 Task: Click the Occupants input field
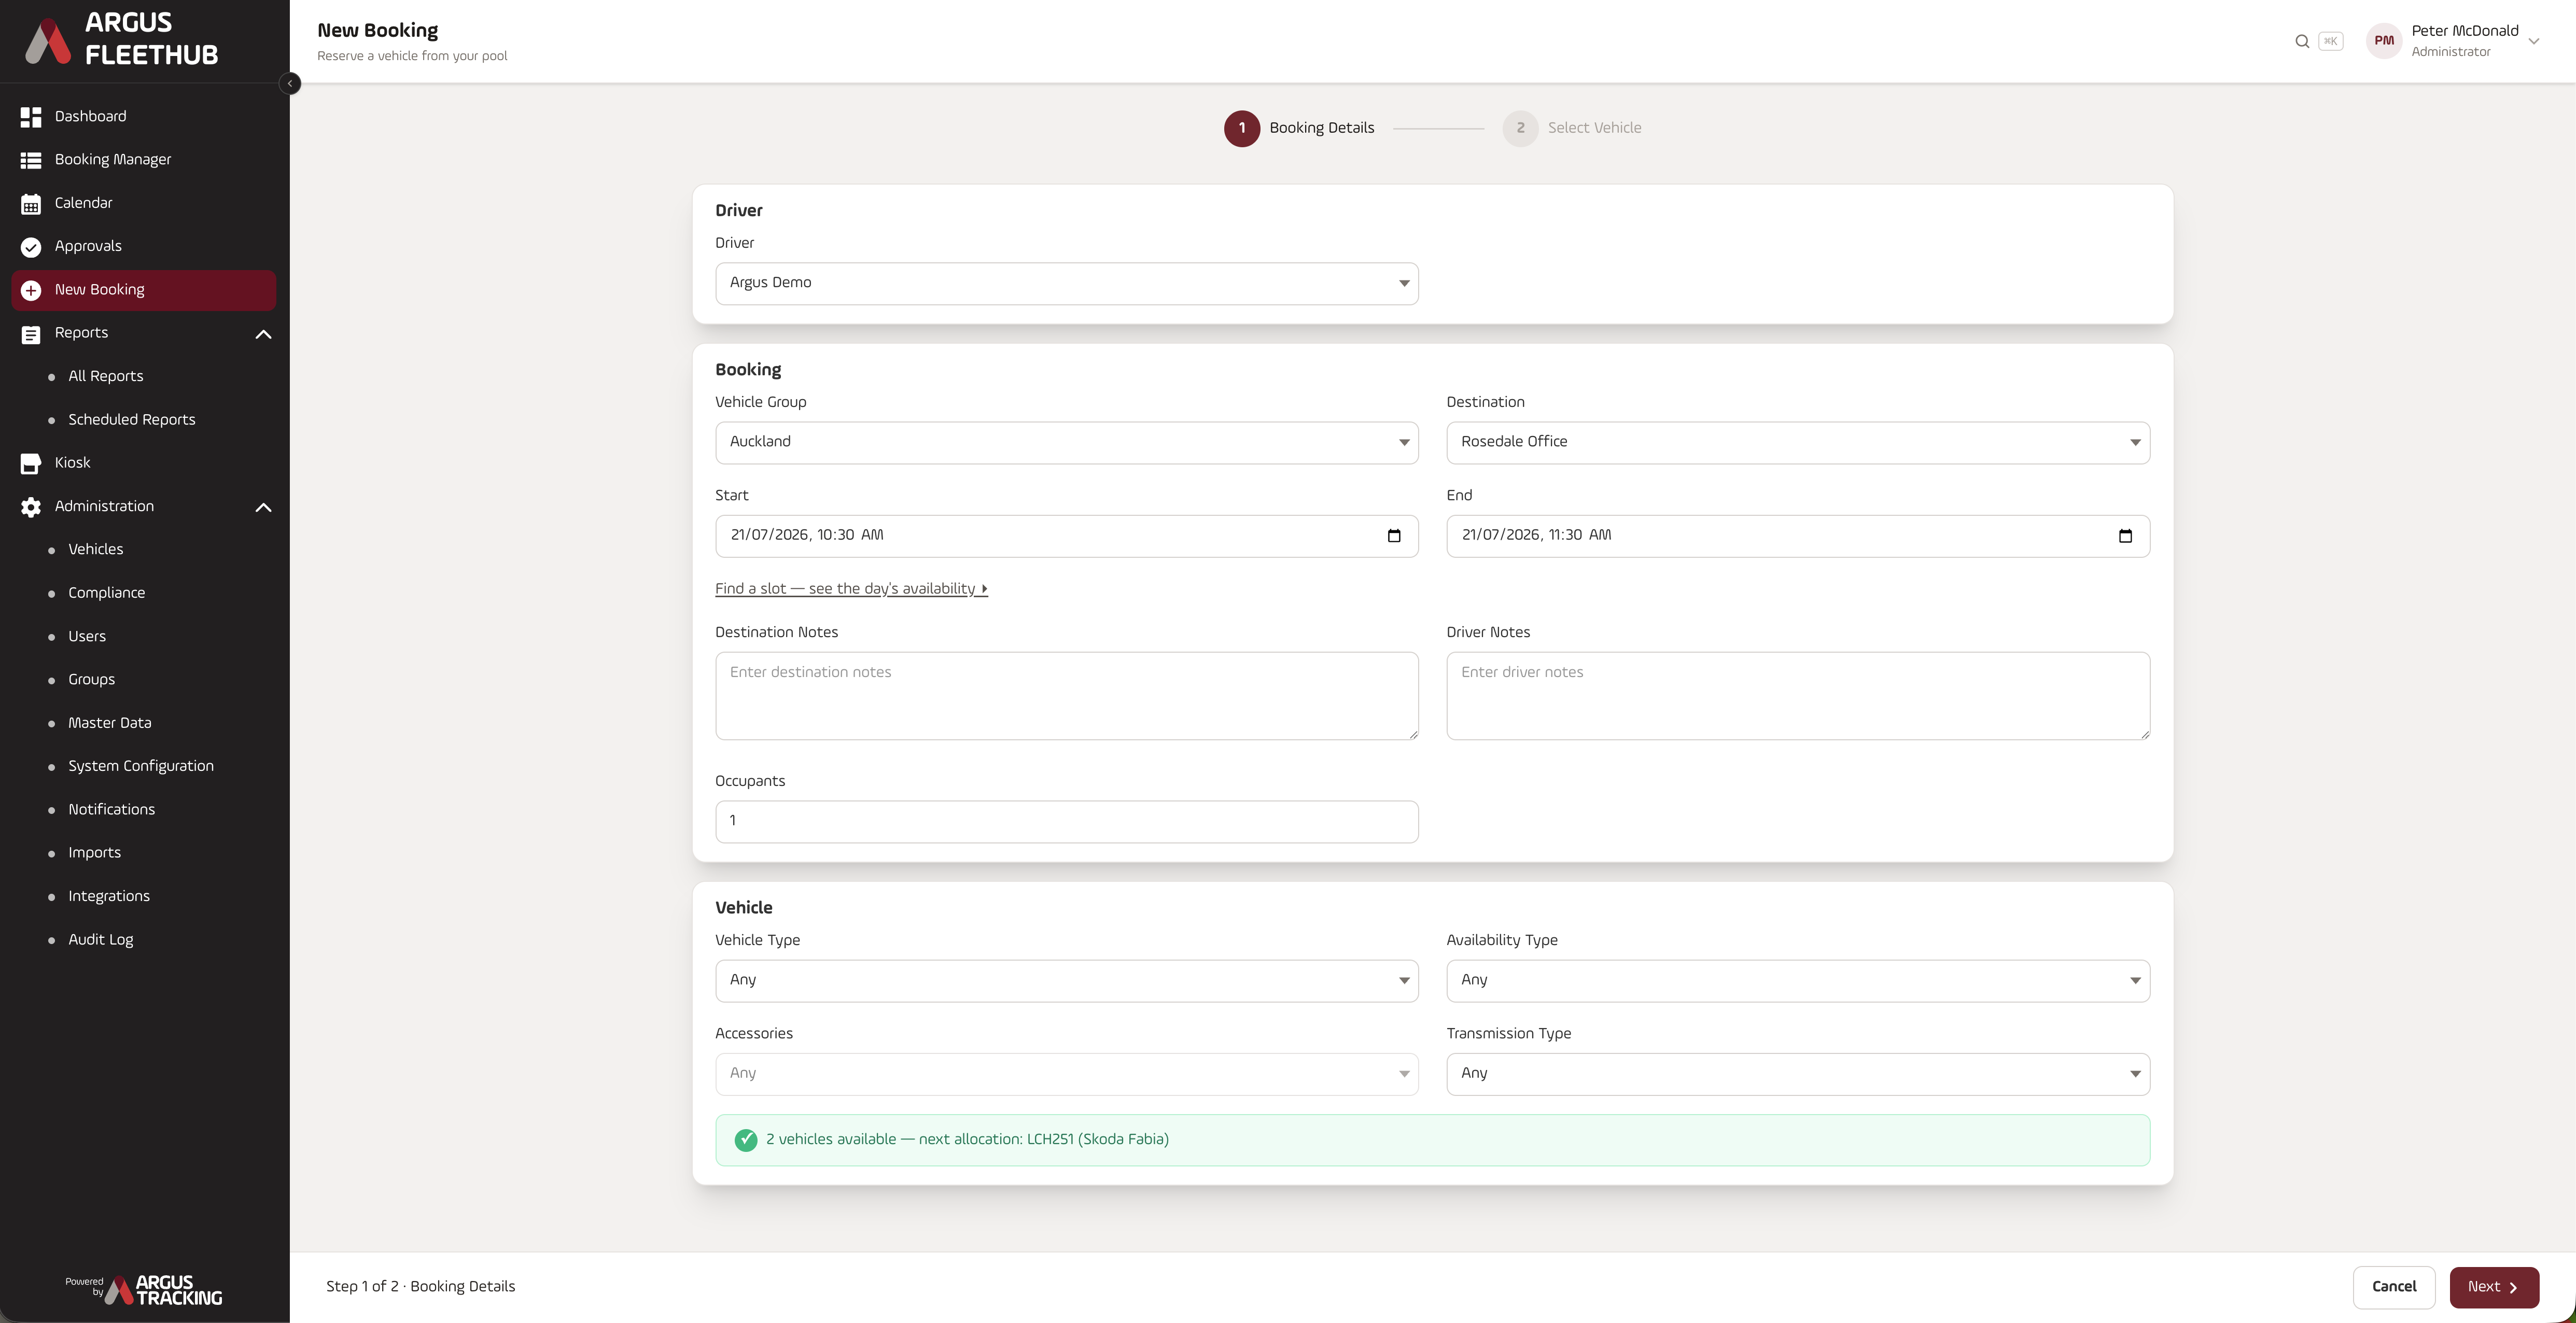tap(1067, 822)
